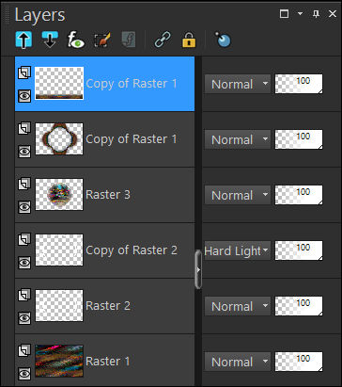
Task: Click the move layer down arrow icon
Action: point(50,40)
